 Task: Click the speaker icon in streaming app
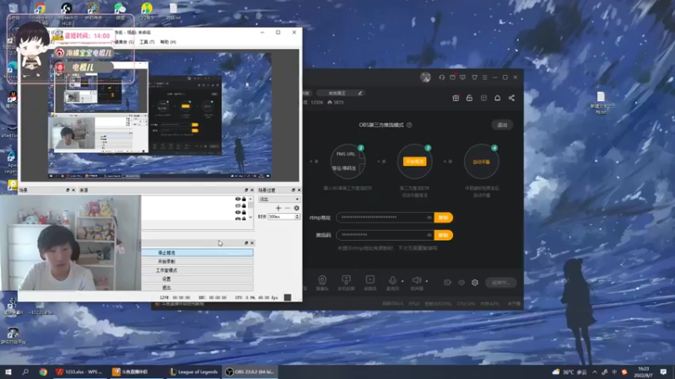click(416, 280)
